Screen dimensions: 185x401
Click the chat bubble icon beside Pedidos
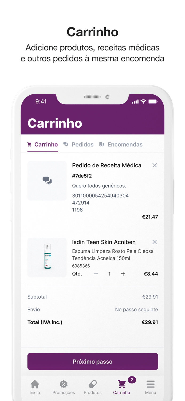coord(65,144)
